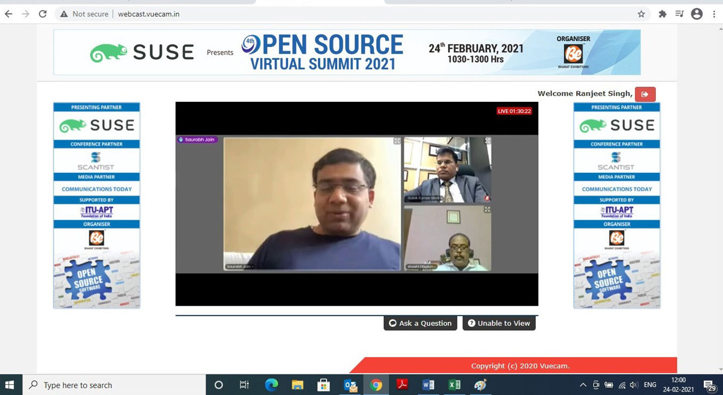Click the SUSE logo in the header banner
This screenshot has width=723, height=395.
tap(142, 52)
